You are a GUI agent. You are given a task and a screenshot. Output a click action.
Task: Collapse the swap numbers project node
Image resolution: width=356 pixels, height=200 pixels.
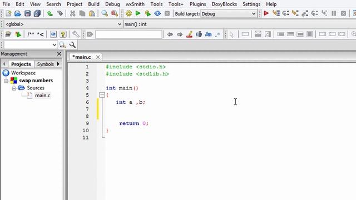click(x=6, y=81)
